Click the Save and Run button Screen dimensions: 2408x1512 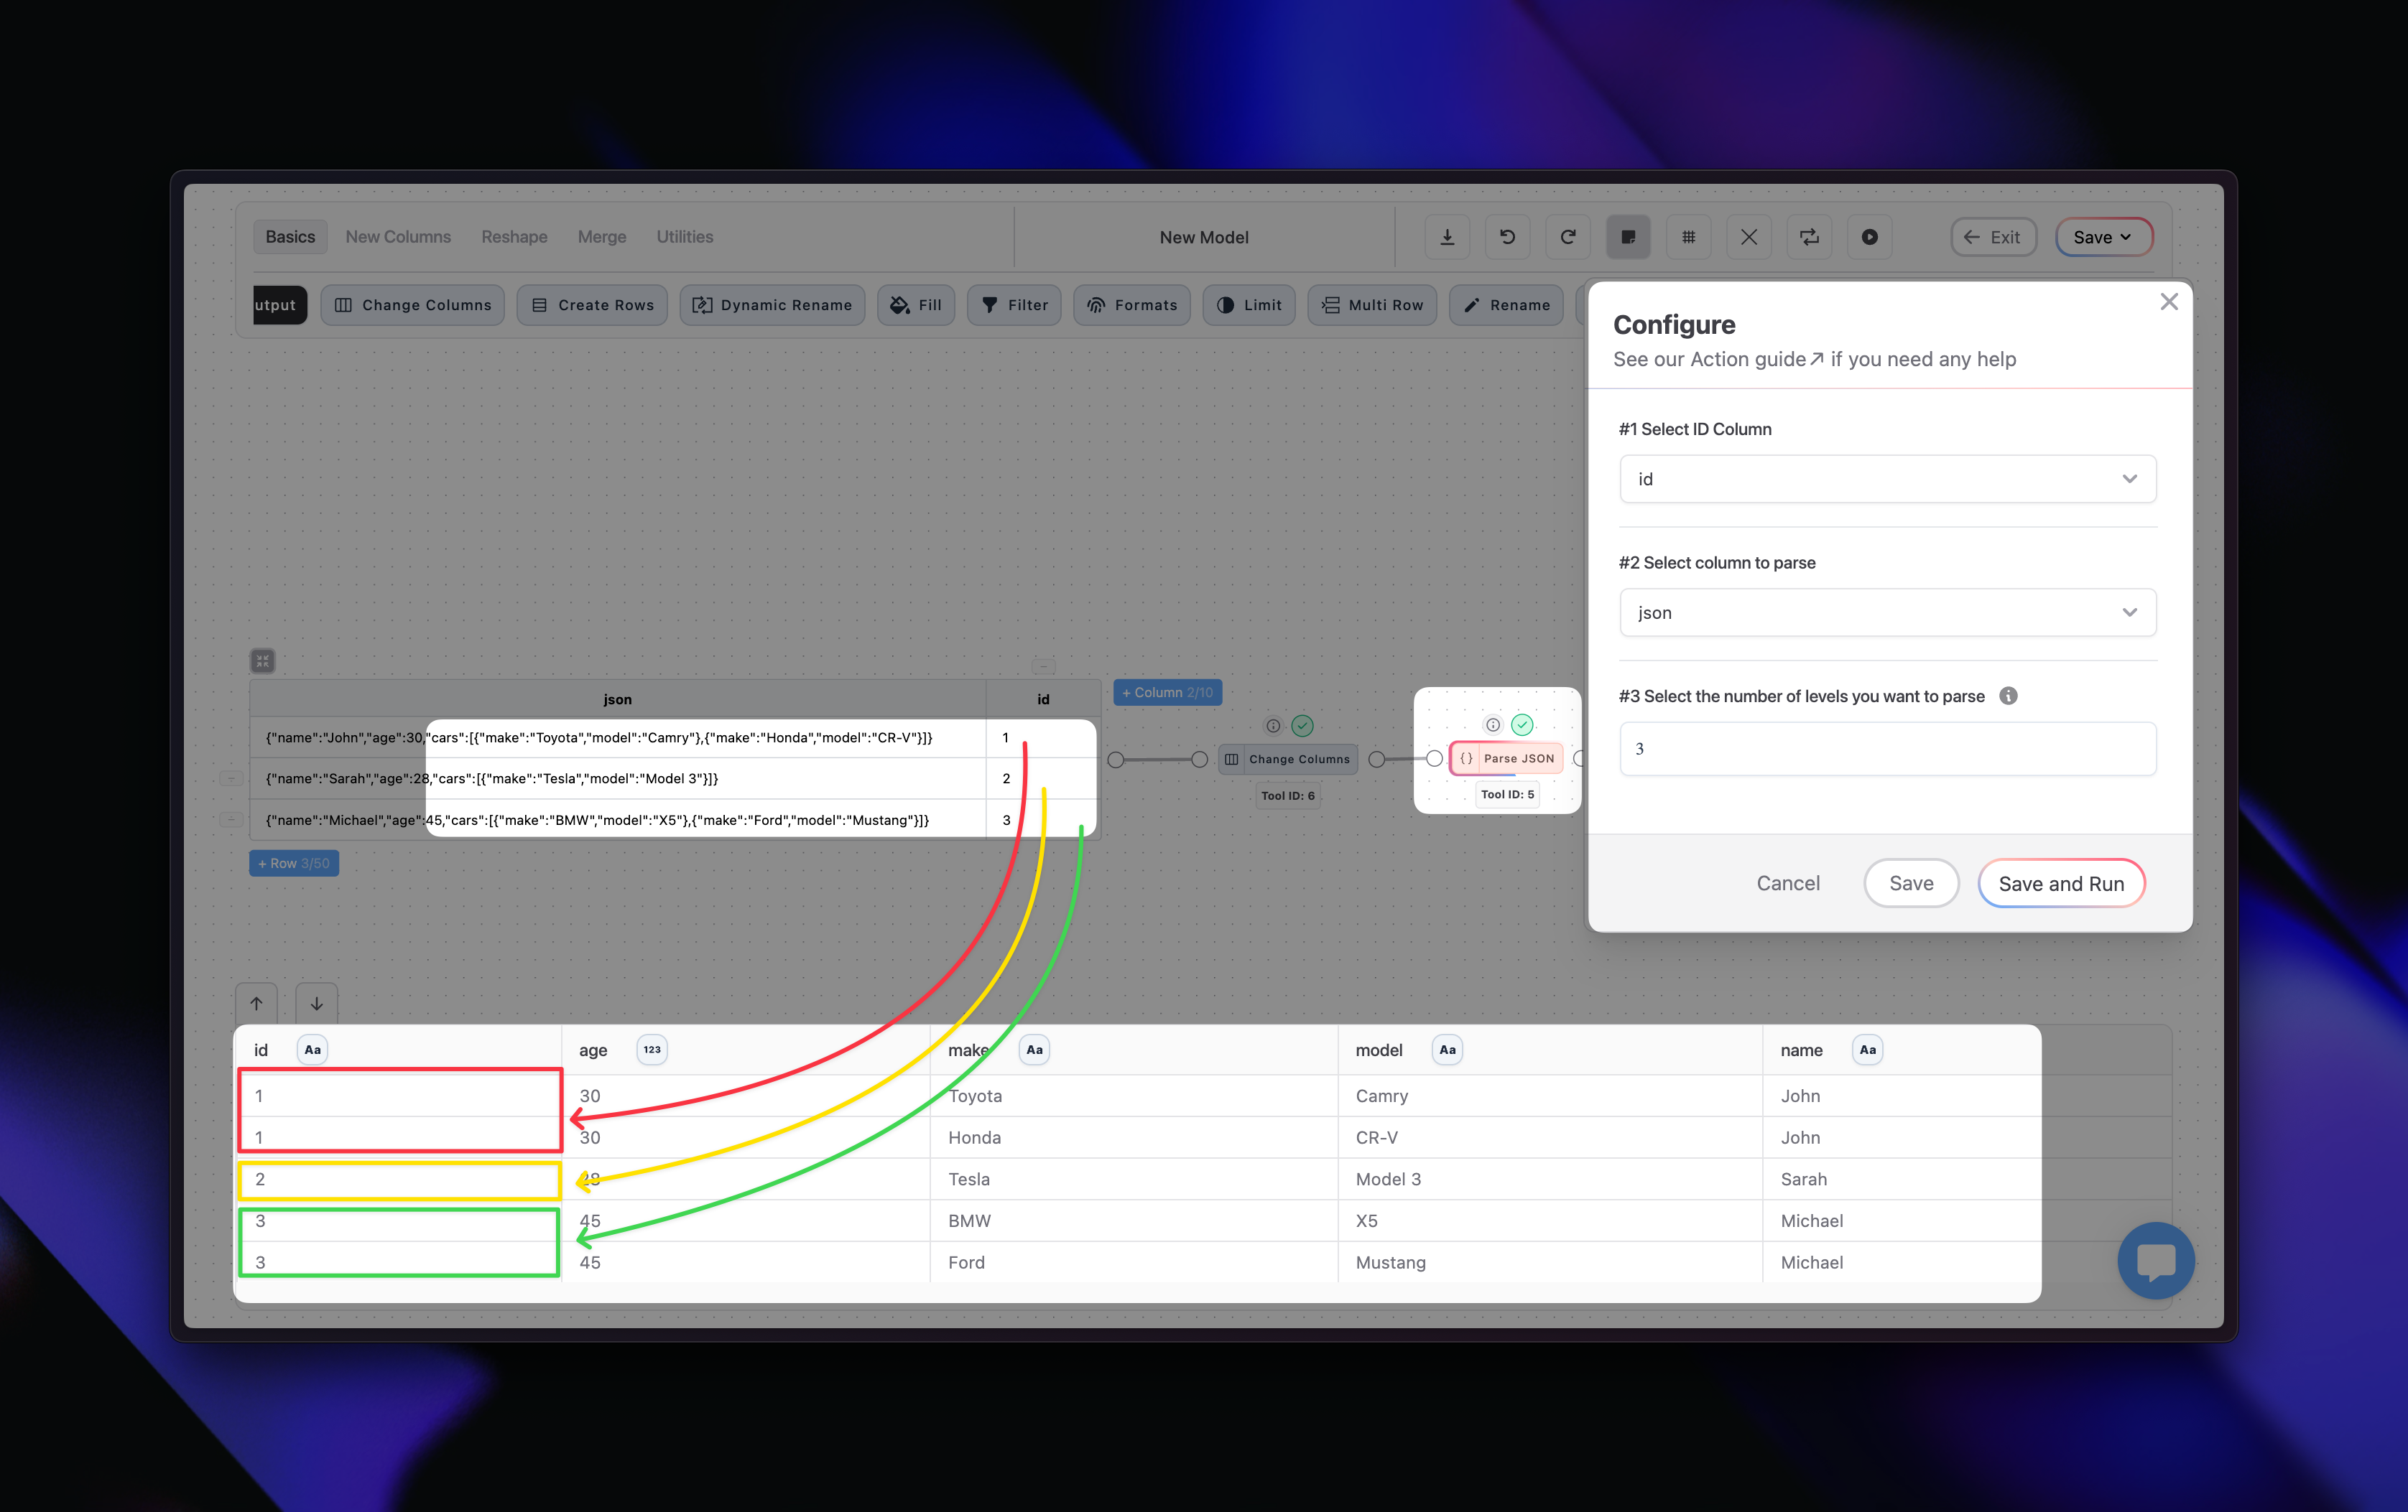coord(2060,883)
